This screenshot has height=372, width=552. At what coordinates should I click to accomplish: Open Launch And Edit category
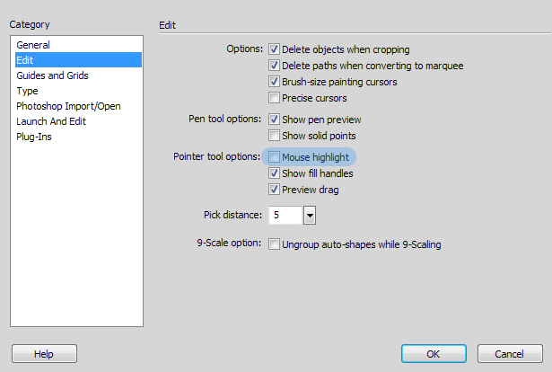point(51,121)
